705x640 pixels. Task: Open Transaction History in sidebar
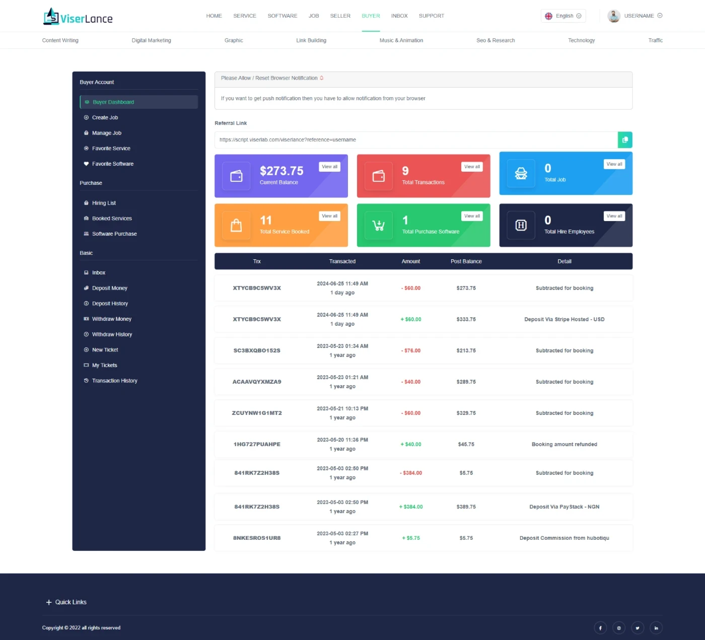pos(114,381)
